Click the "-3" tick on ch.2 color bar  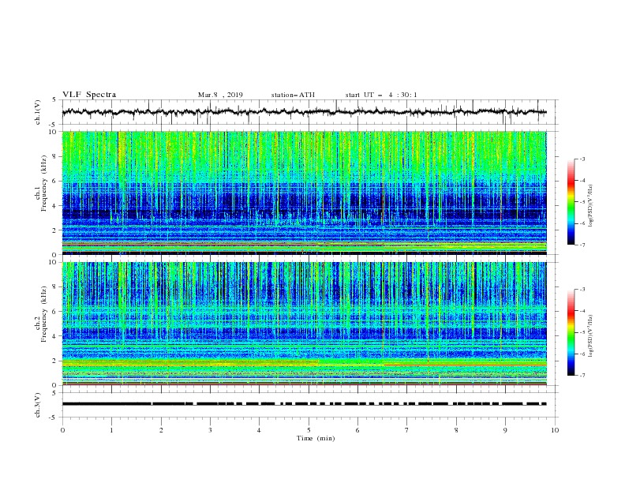coord(582,290)
